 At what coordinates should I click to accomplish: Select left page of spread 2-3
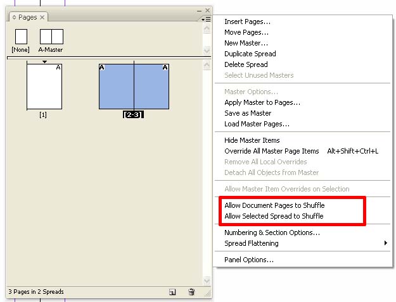point(117,87)
